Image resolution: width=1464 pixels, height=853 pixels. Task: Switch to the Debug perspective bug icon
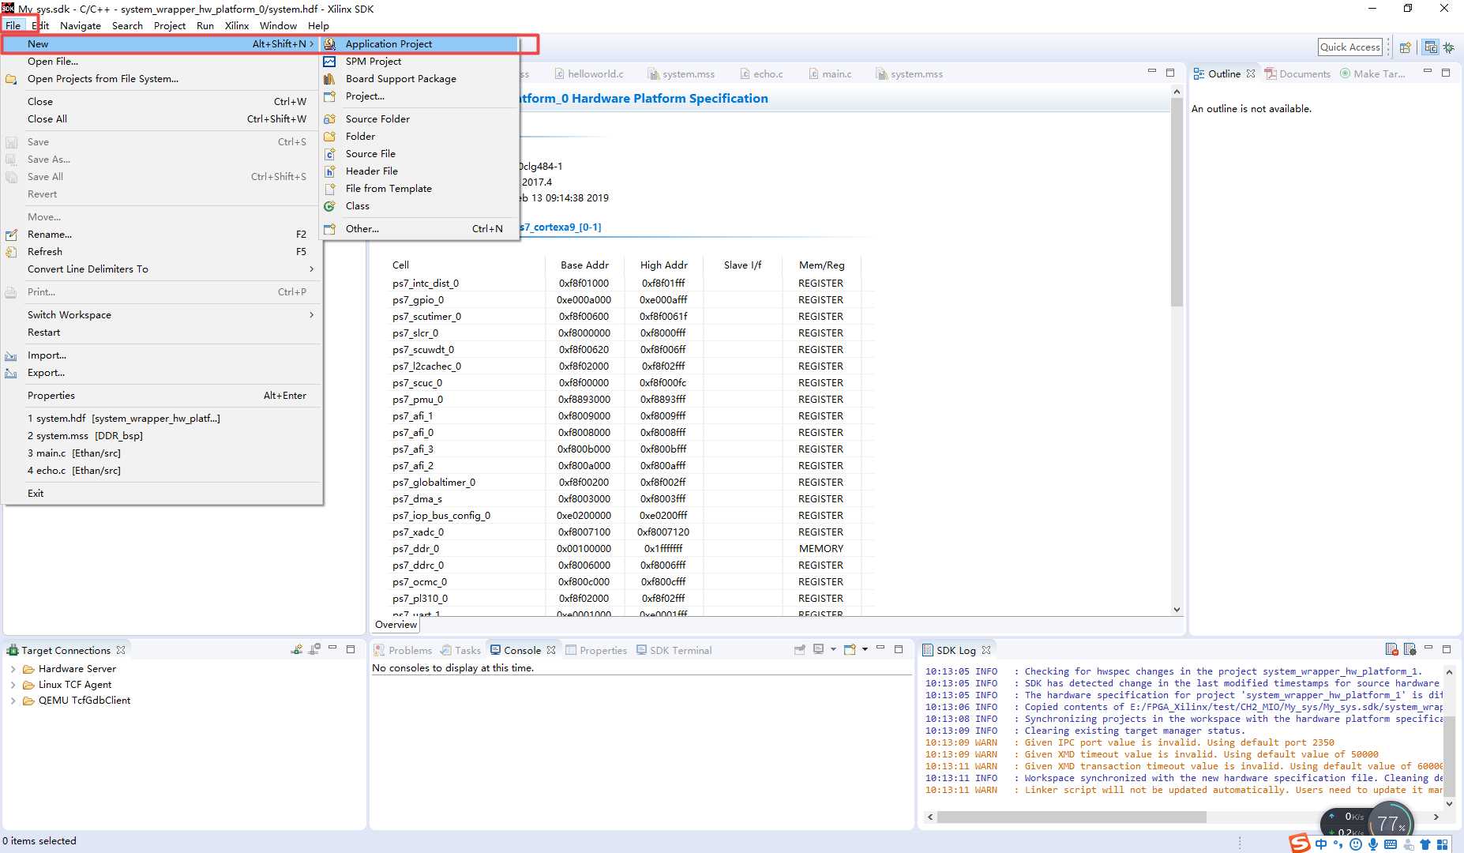click(x=1449, y=47)
